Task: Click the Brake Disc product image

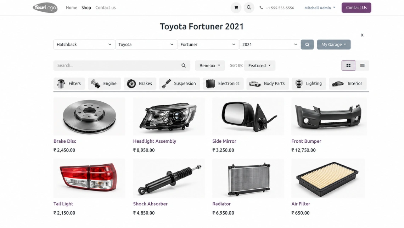Action: tap(89, 116)
